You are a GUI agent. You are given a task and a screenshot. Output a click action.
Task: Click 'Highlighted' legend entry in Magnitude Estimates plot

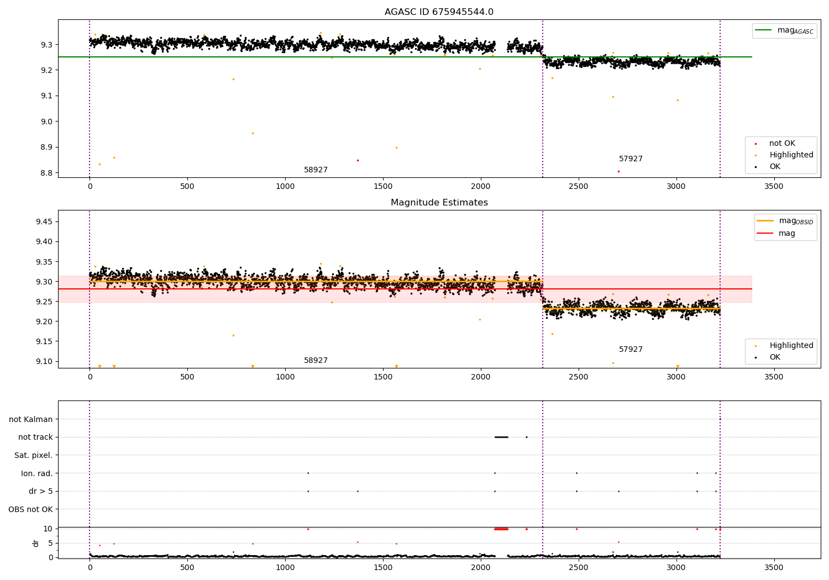tap(784, 346)
